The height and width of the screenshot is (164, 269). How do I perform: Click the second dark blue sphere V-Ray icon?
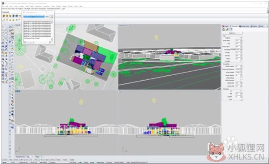click(17, 16)
